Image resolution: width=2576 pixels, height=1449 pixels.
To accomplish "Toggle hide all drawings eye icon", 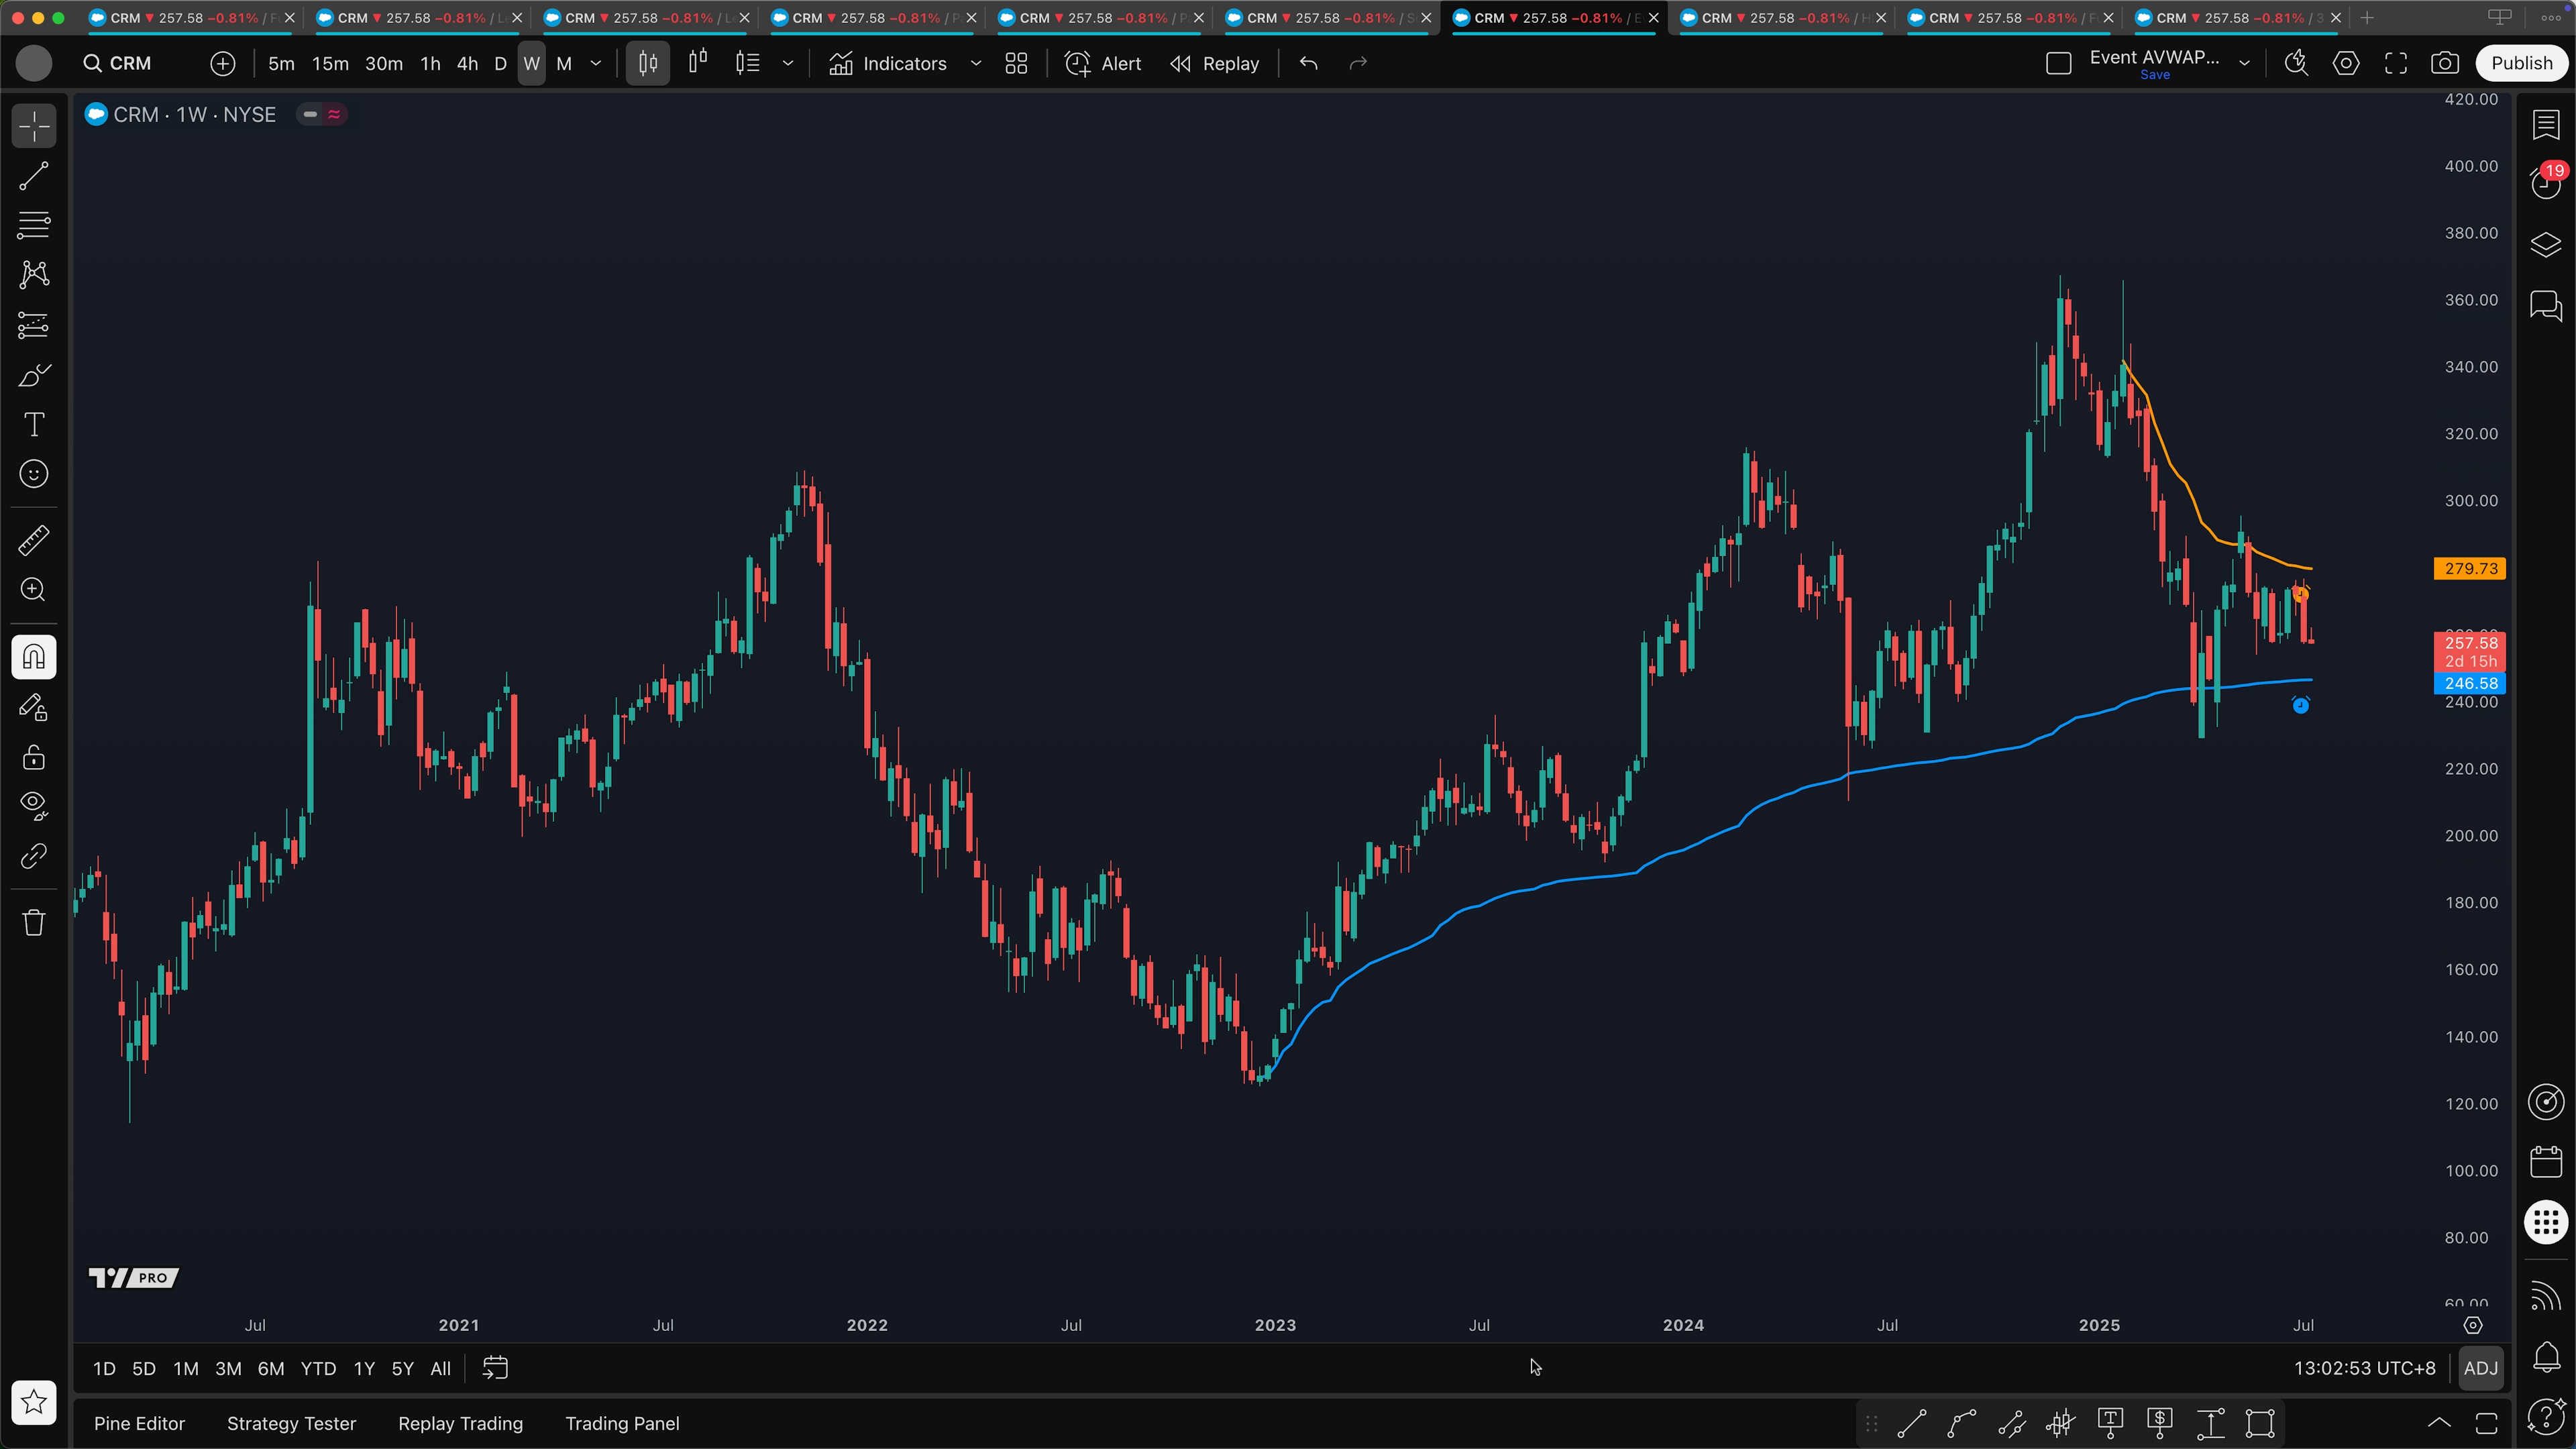I will (34, 806).
